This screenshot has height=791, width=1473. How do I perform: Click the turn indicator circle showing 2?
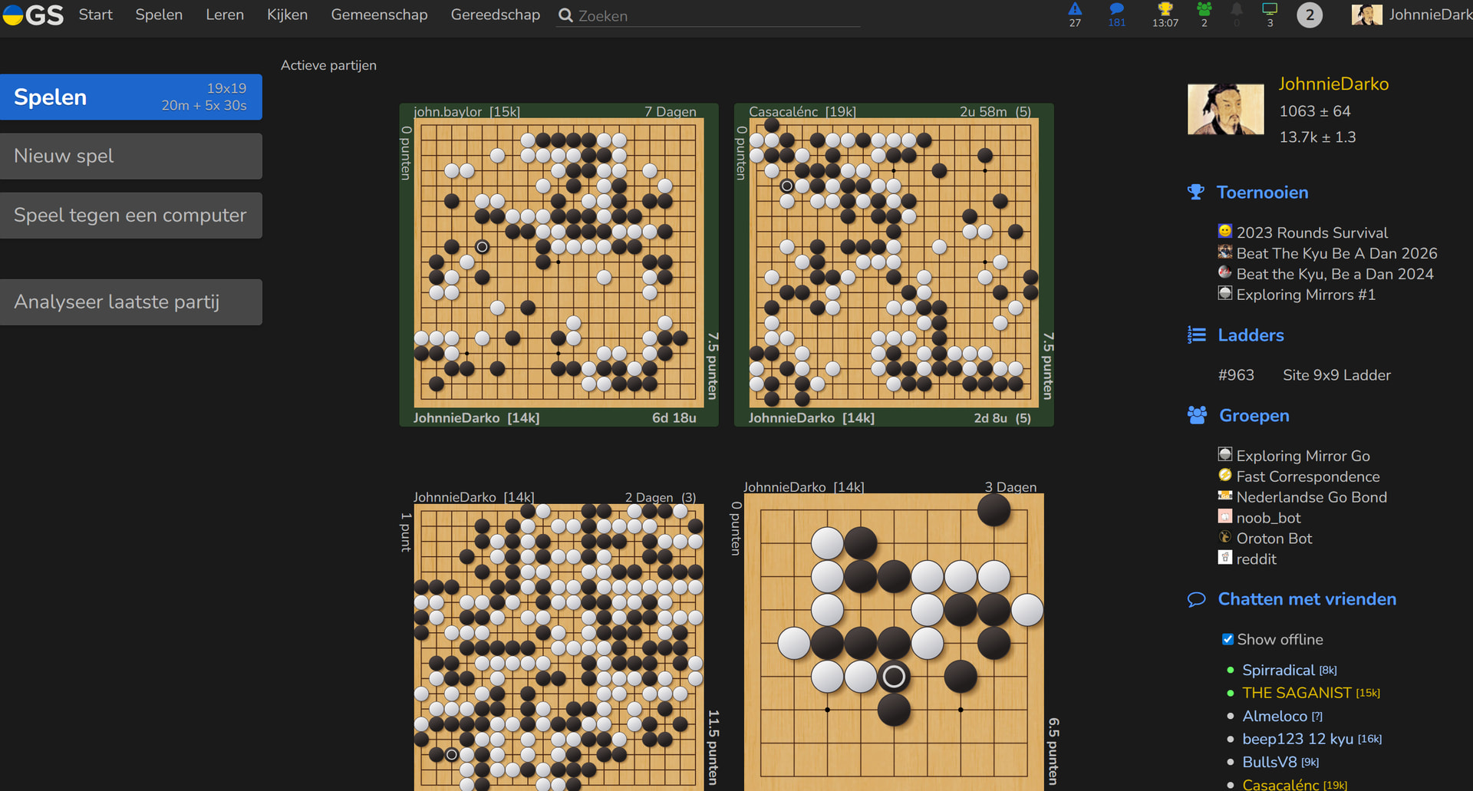(1309, 15)
